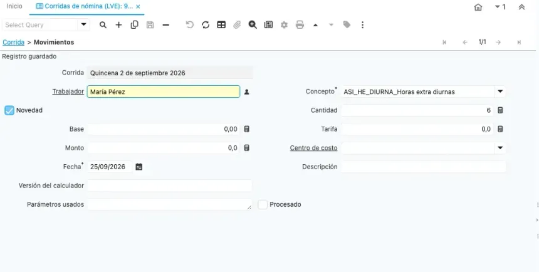Go to parent record up arrow

coord(315,25)
